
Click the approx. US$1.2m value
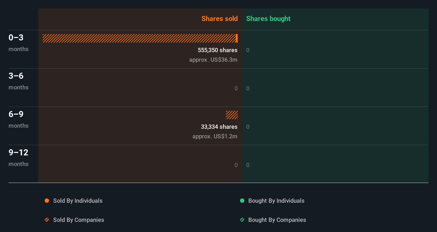[215, 136]
